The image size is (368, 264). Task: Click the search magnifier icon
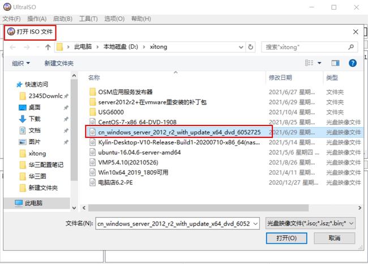pos(351,47)
